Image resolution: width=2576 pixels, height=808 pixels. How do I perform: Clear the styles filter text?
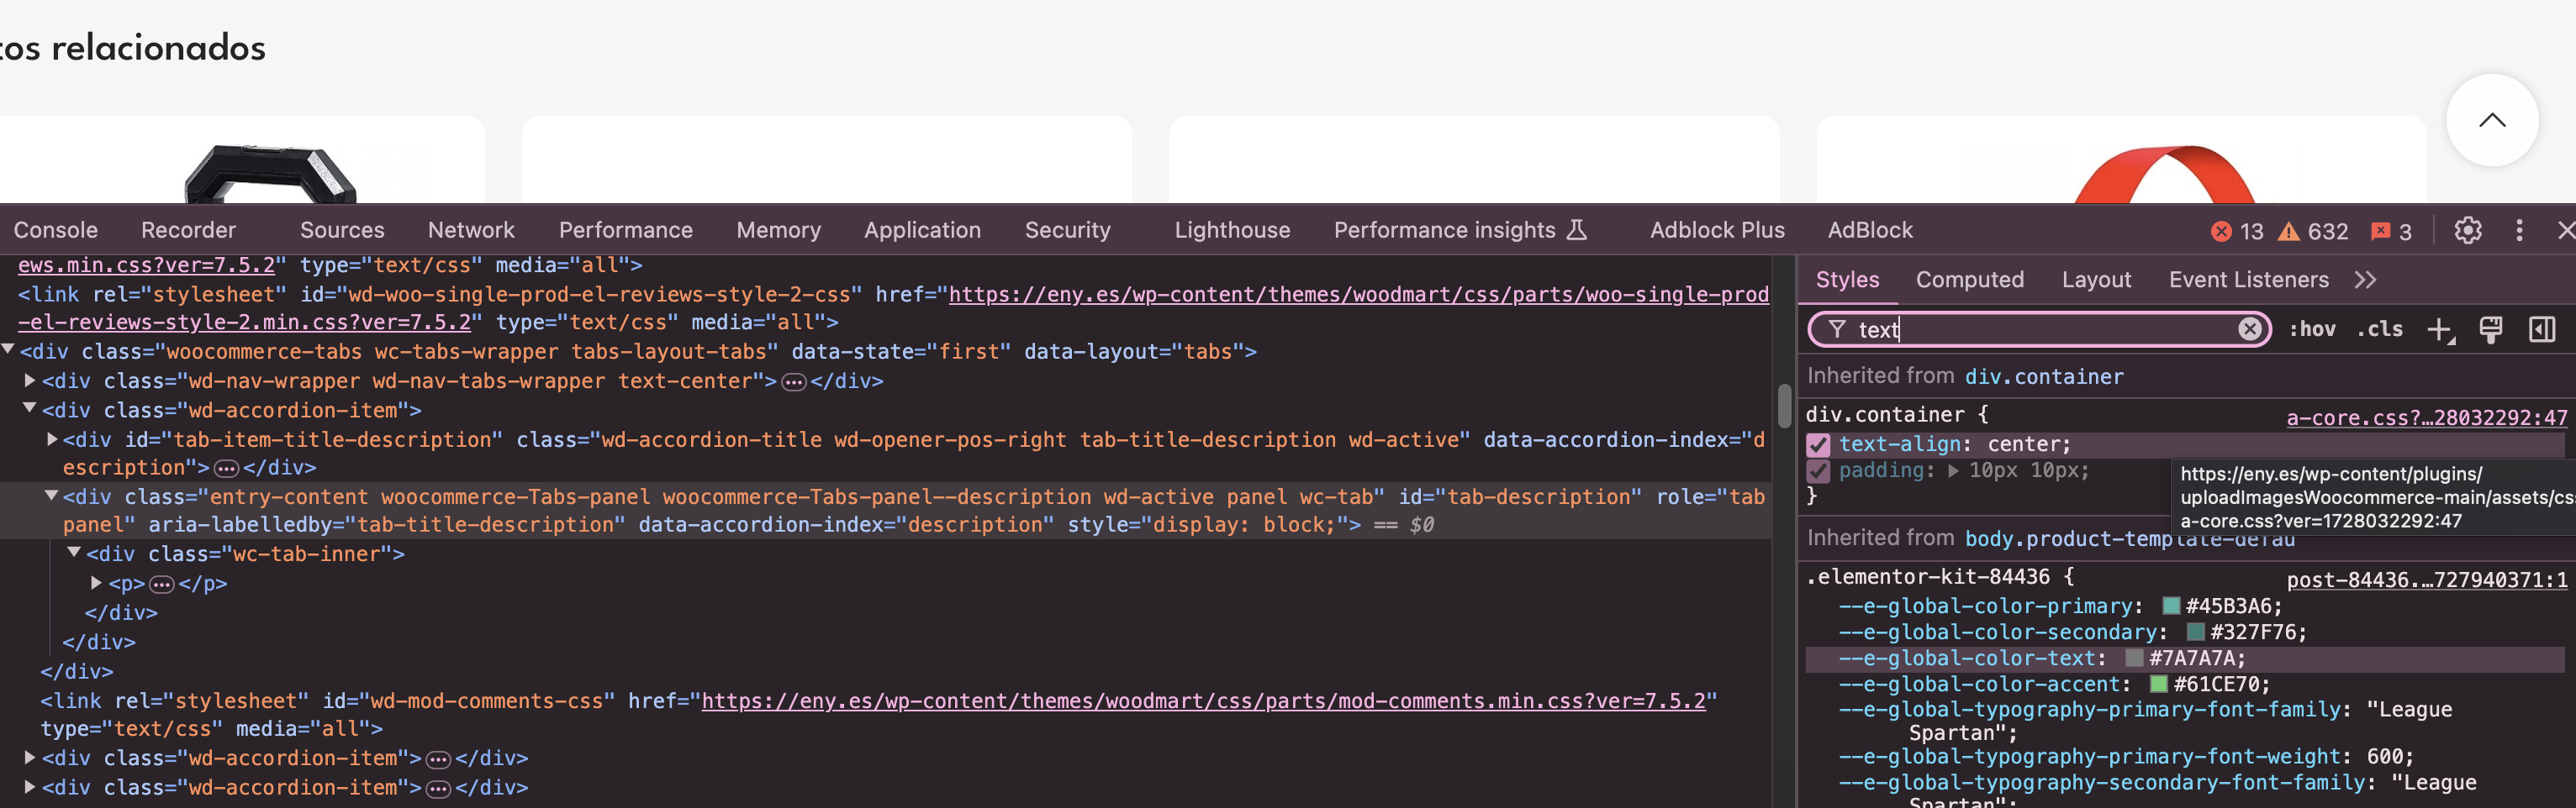(2249, 329)
